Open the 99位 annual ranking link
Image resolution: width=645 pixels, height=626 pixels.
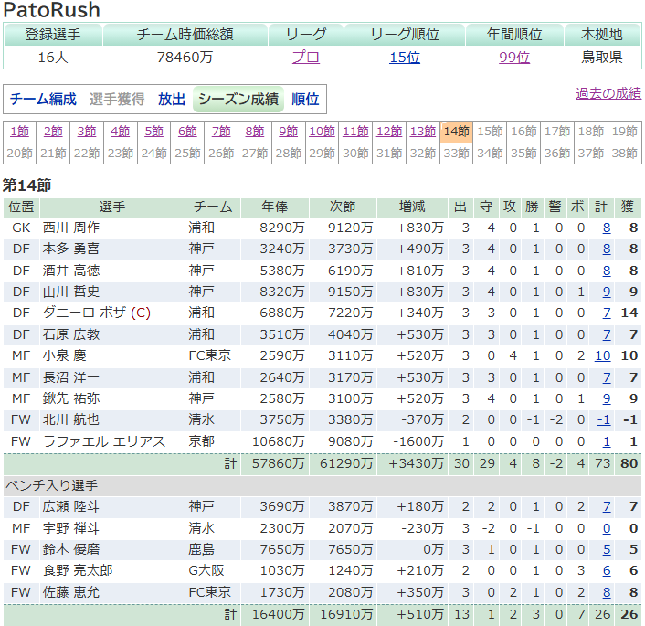tap(514, 58)
